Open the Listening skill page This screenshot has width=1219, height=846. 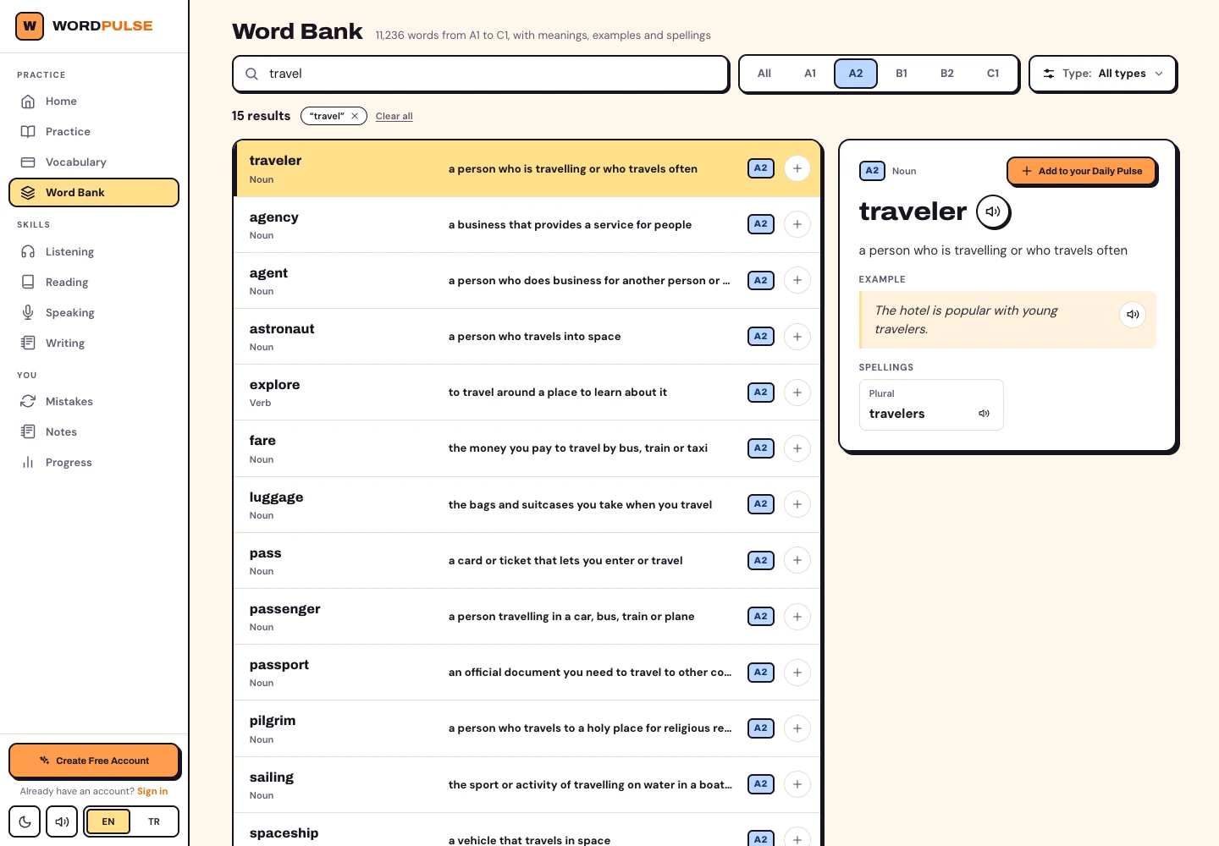94,252
